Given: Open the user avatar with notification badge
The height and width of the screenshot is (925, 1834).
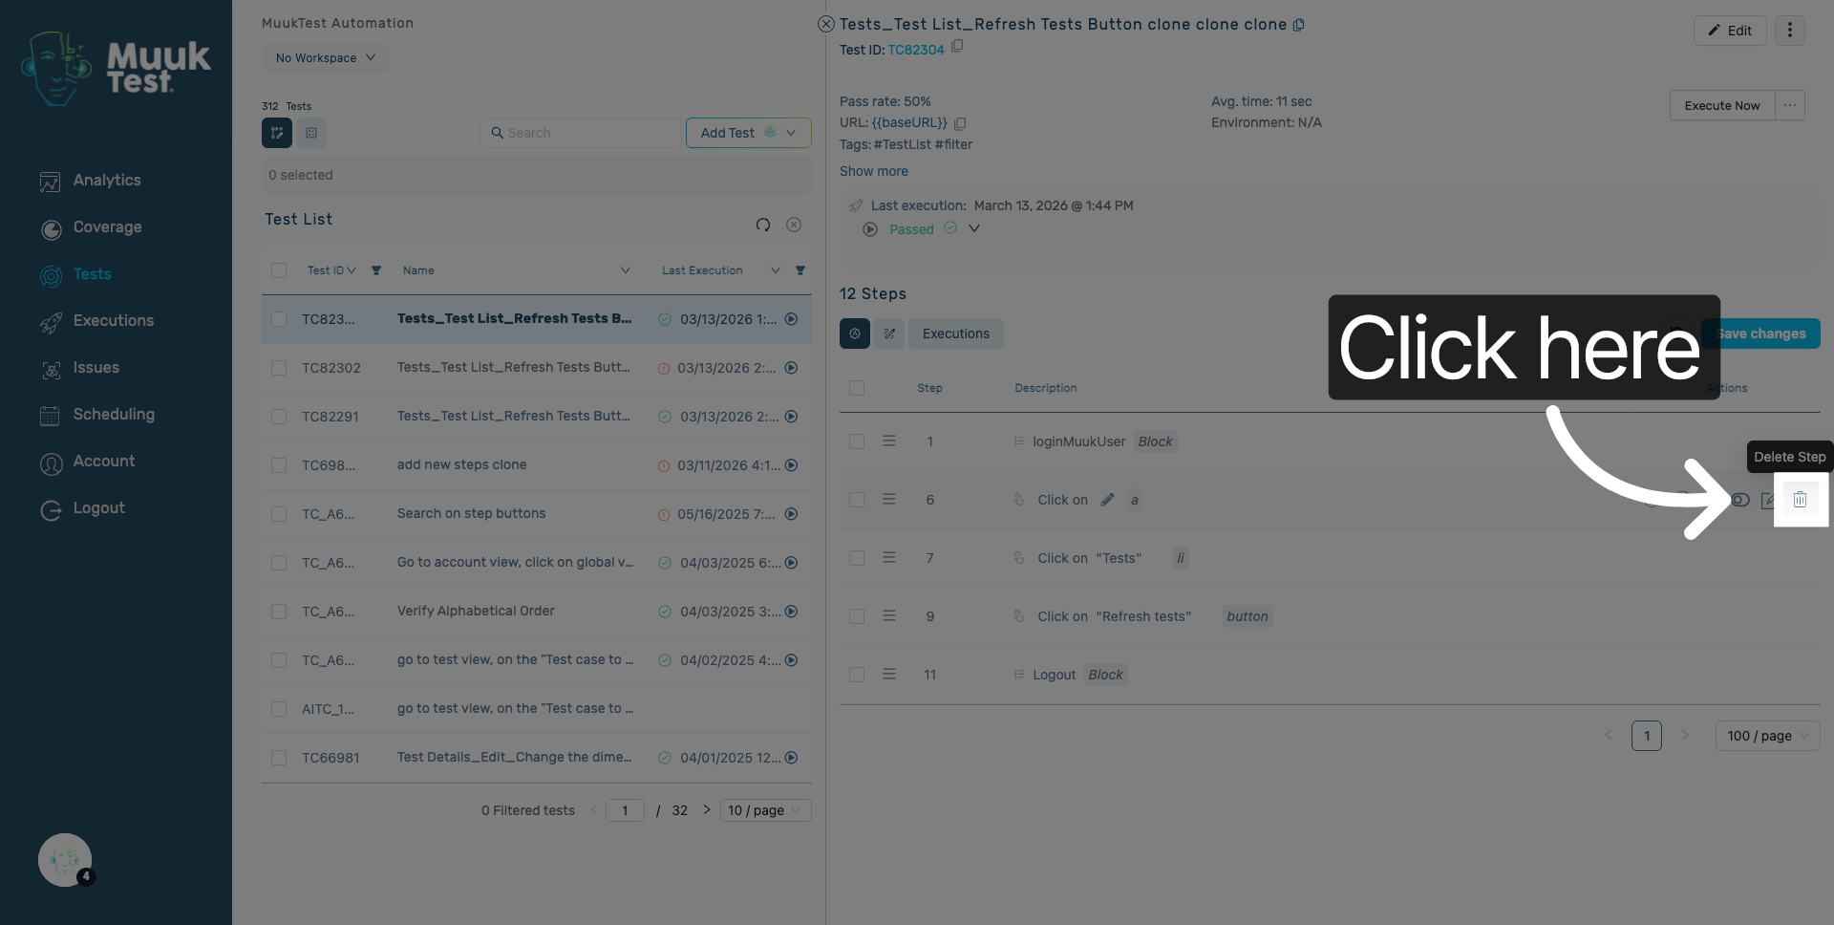Looking at the screenshot, I should click(65, 860).
